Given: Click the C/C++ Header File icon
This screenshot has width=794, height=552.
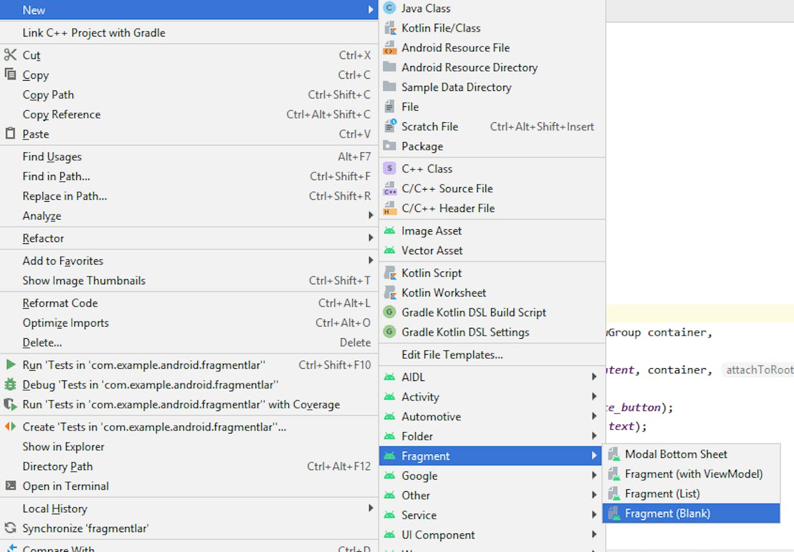Looking at the screenshot, I should [389, 209].
